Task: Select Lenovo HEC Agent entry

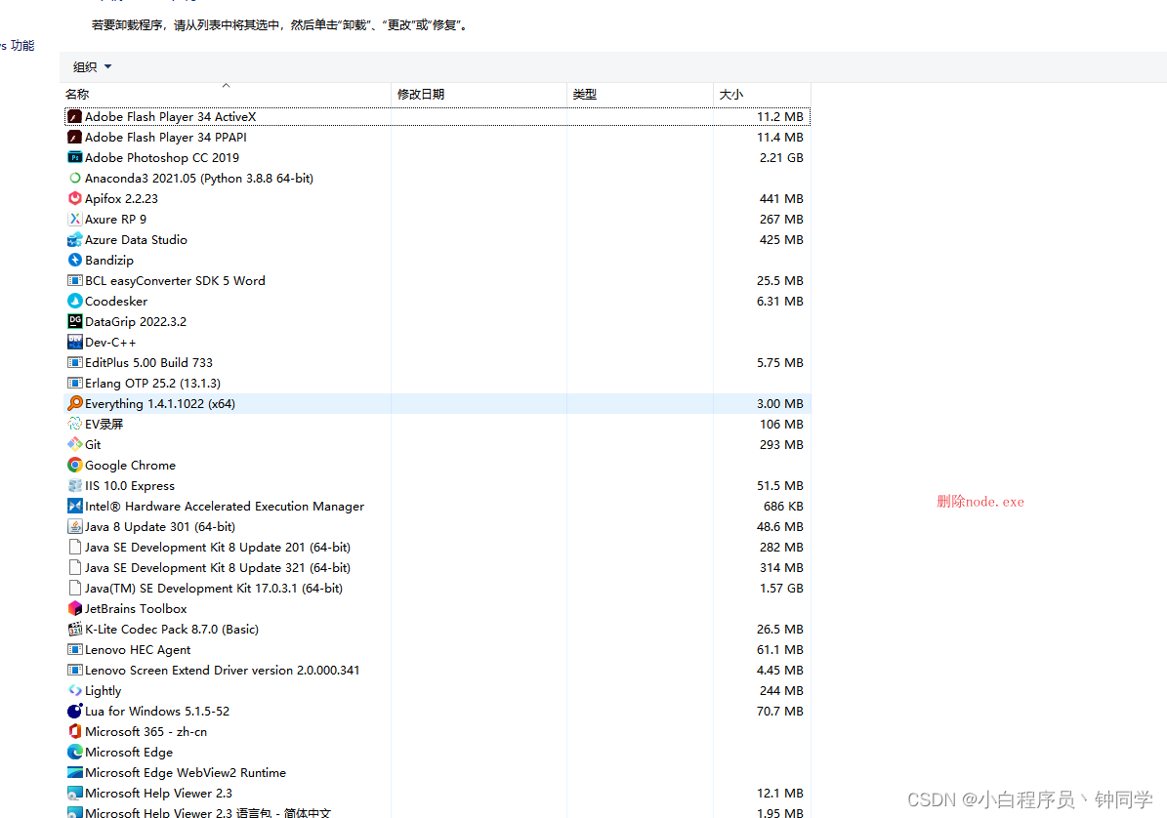Action: pyautogui.click(x=438, y=650)
